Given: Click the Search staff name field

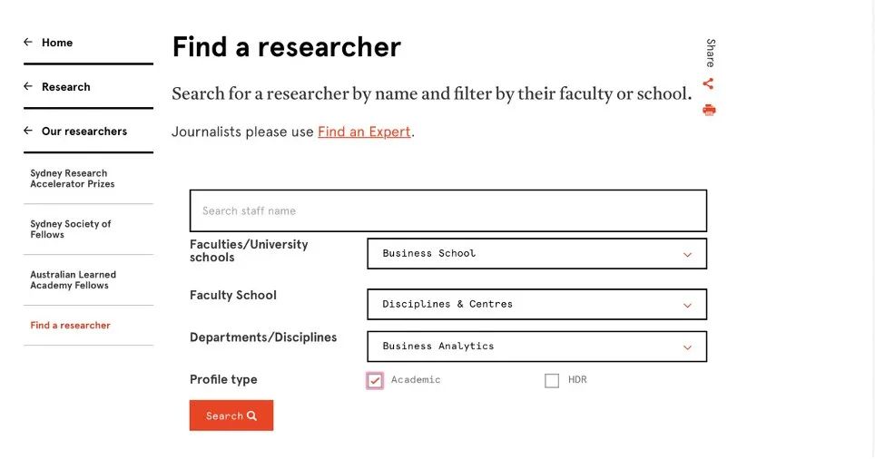Looking at the screenshot, I should pos(448,210).
